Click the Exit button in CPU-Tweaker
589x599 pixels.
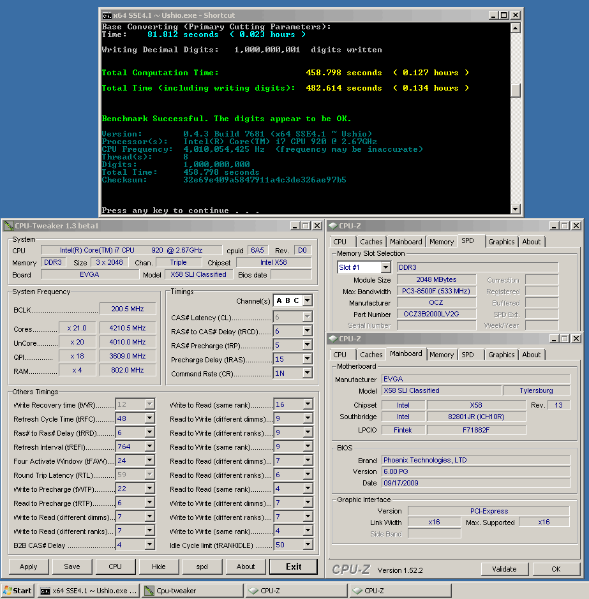click(294, 566)
